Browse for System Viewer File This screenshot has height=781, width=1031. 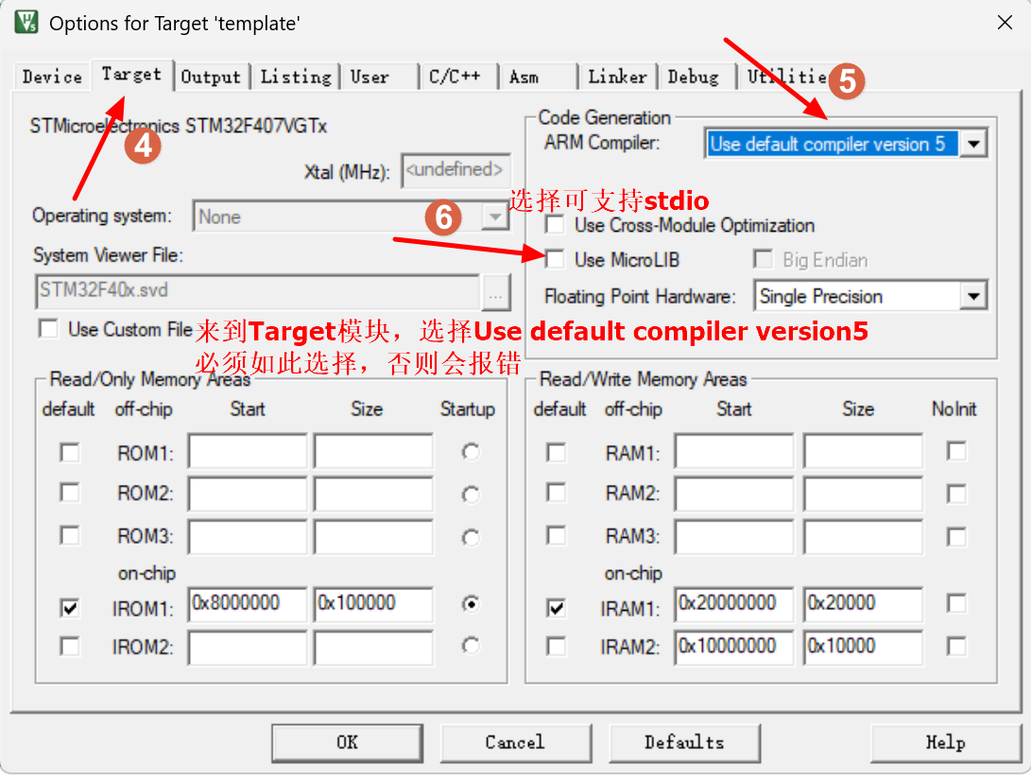(496, 291)
